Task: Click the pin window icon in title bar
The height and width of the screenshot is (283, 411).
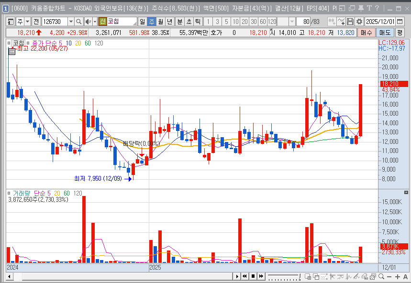Action: pyautogui.click(x=361, y=9)
